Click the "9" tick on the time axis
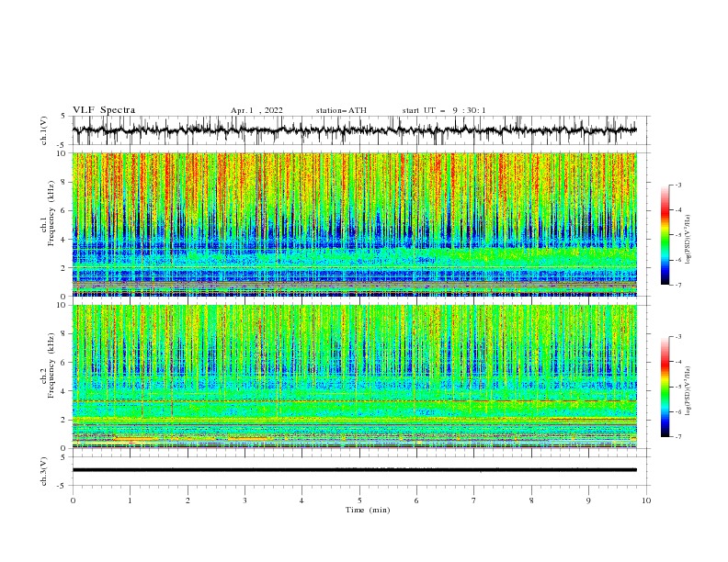The width and height of the screenshot is (728, 562). pyautogui.click(x=588, y=500)
